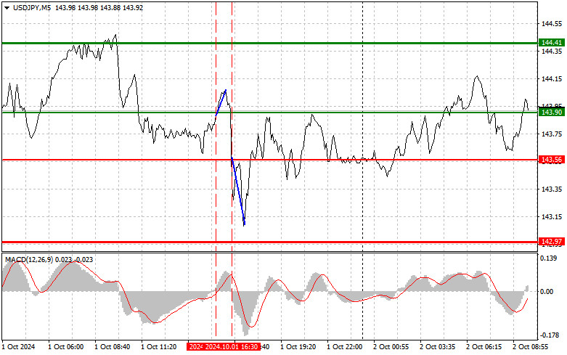Click the 143.15 price axis value
The image size is (567, 355).
point(552,217)
